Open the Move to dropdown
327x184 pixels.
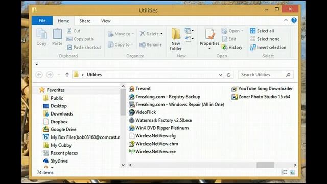121,34
